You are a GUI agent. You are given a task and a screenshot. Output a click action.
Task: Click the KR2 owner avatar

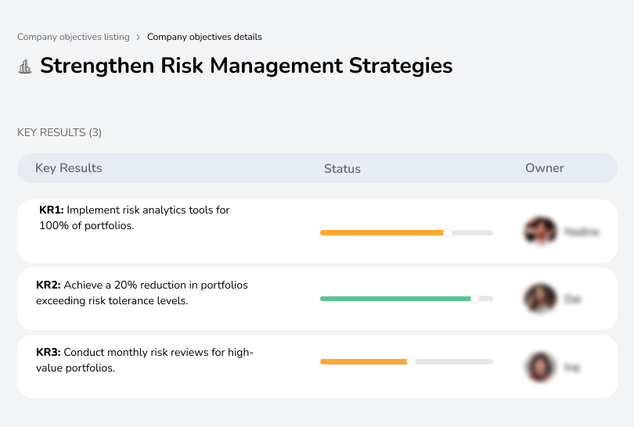[540, 299]
